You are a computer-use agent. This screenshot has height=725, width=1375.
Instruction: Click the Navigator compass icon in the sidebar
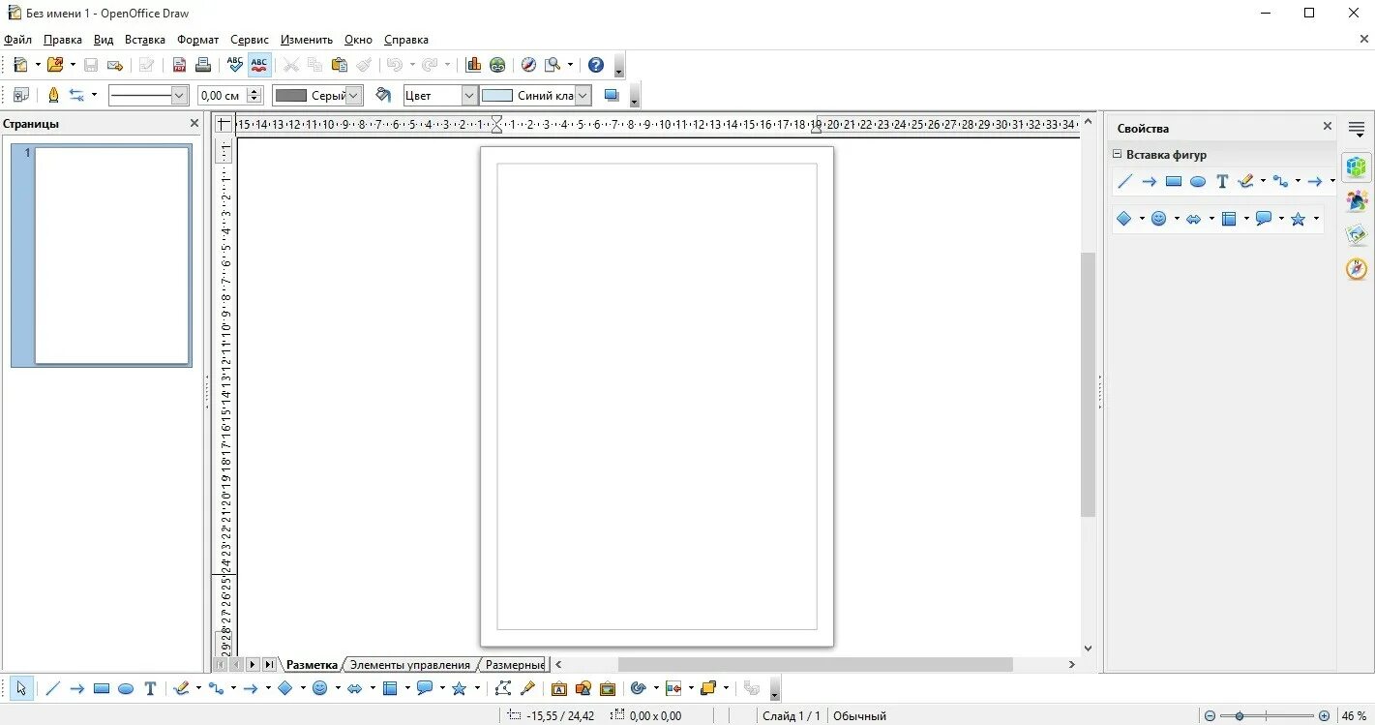[x=1357, y=269]
